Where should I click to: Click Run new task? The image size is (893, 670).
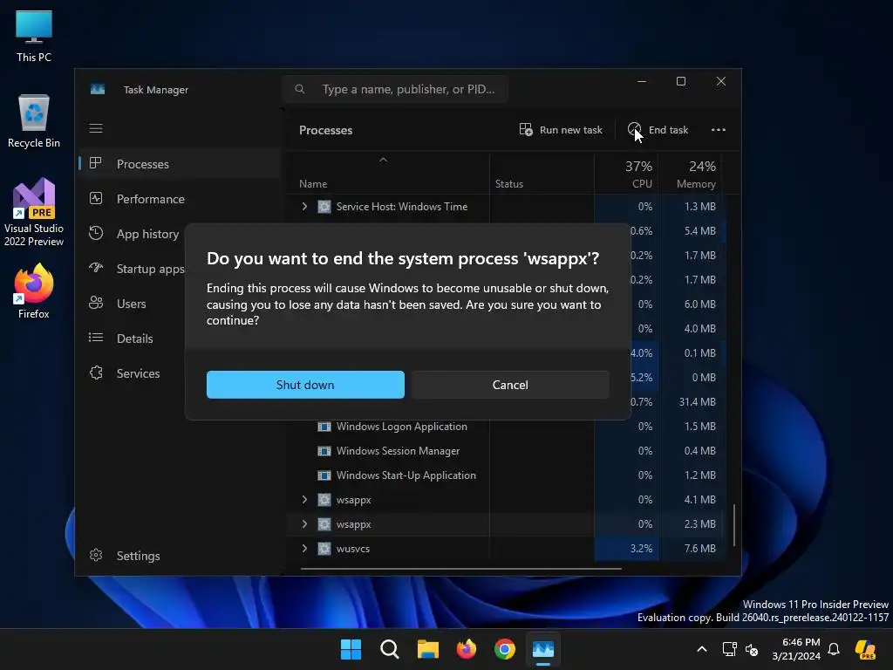(x=561, y=130)
